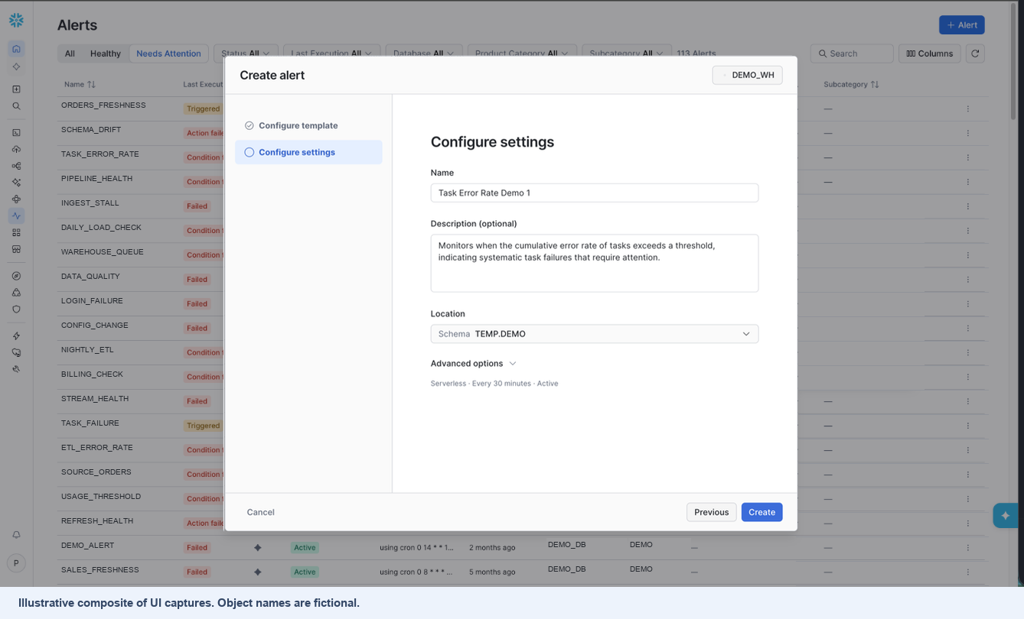Click the diamond icon in DEMO_ALERT row

coord(258,548)
